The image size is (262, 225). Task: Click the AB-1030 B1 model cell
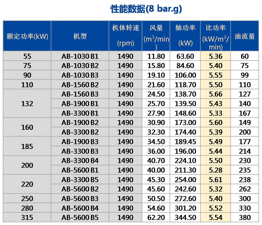click(80, 56)
